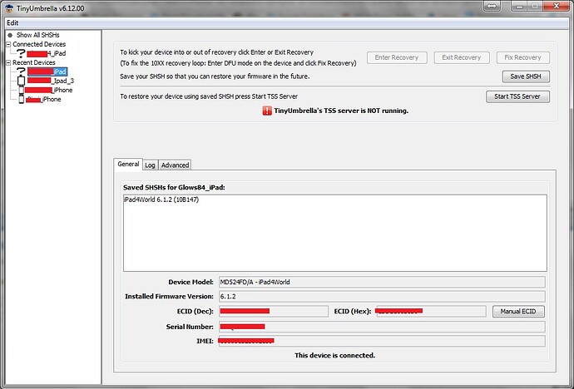Screen dimensions: 574x389
Task: Open the Edit menu
Action: click(x=12, y=22)
